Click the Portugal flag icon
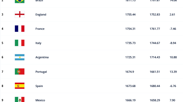Viewport: 183px width, 102px height. click(x=20, y=71)
